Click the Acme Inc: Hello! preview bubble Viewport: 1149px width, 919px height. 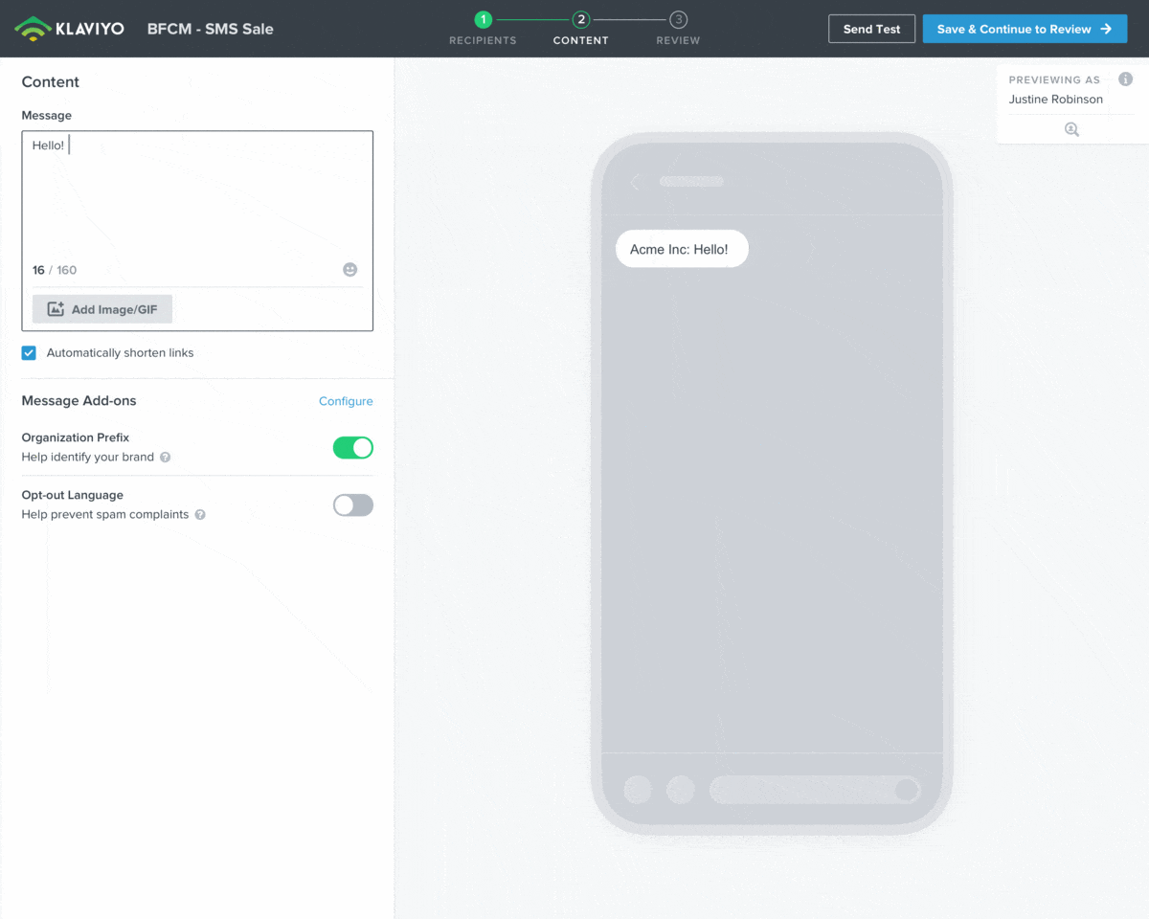[x=681, y=249]
